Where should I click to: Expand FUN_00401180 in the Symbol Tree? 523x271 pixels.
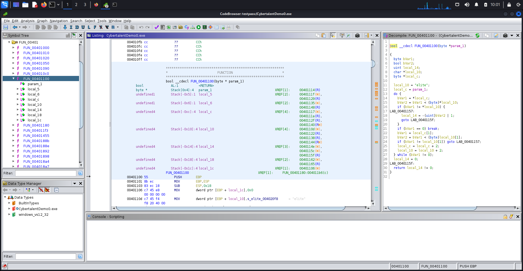click(x=13, y=125)
